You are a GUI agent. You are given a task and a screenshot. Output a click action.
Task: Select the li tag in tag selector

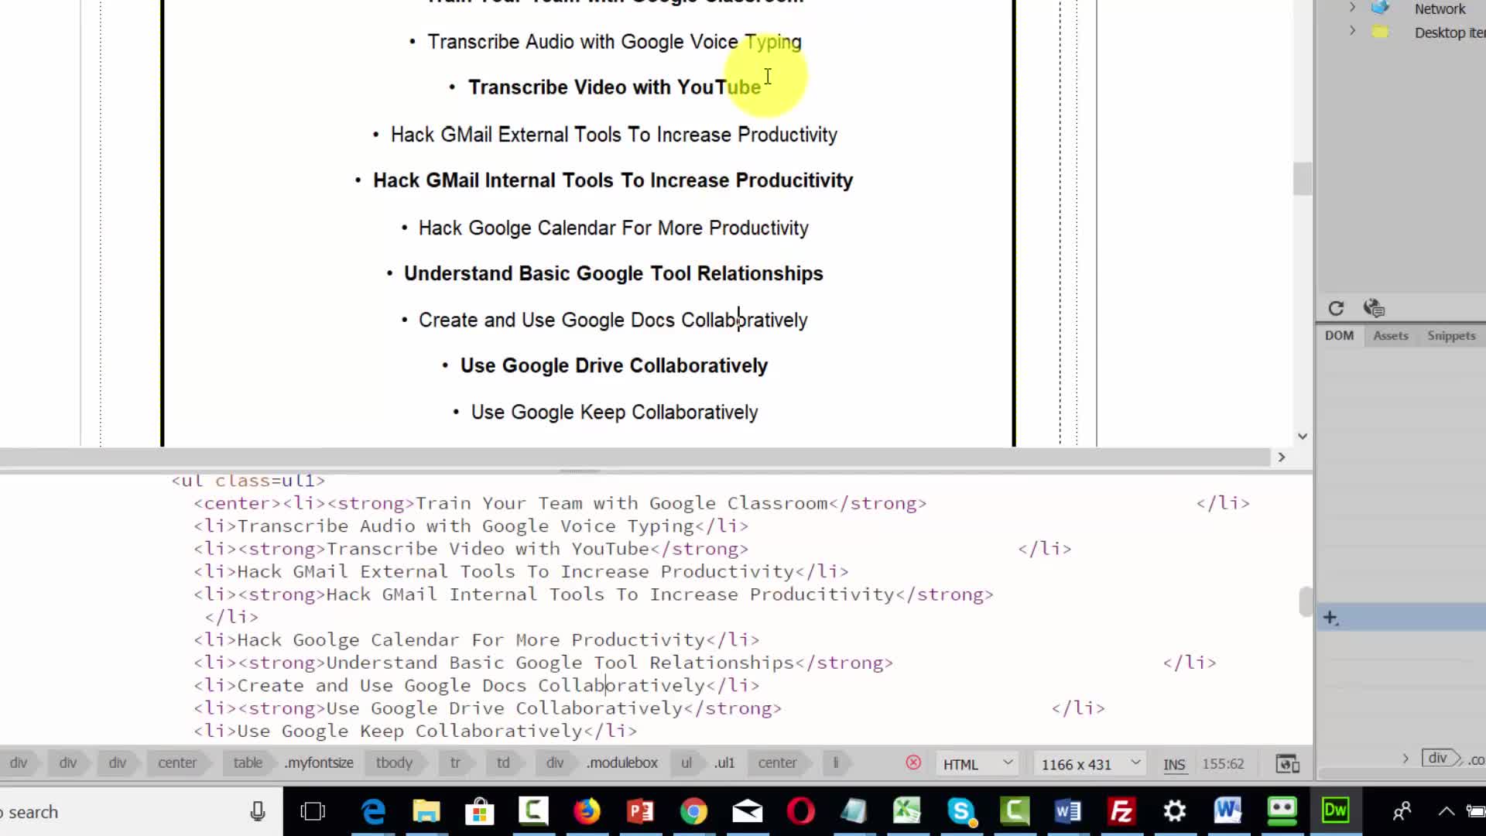click(x=835, y=762)
